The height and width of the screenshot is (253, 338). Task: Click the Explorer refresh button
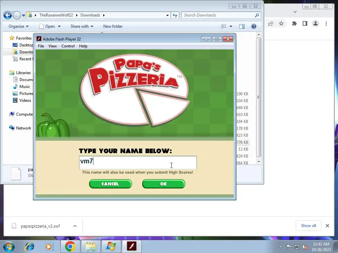point(175,15)
